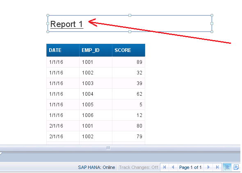Image resolution: width=242 pixels, height=173 pixels.
Task: Click the title box's right-middle resize handle
Action: [212, 23]
